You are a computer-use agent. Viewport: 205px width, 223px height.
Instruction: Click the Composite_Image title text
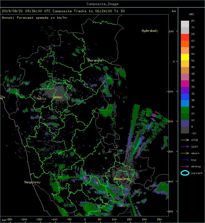pyautogui.click(x=102, y=4)
